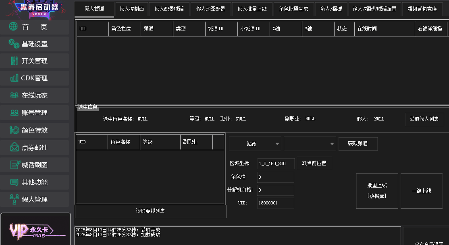Select the 商人/摆摊 tab

point(331,9)
